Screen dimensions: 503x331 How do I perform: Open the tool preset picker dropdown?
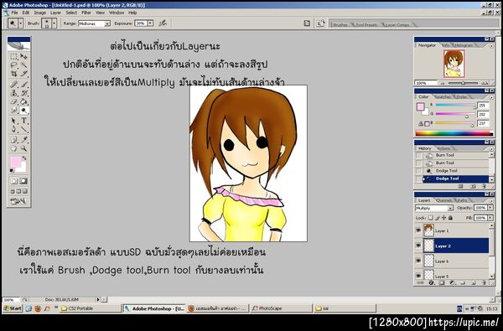(x=21, y=23)
